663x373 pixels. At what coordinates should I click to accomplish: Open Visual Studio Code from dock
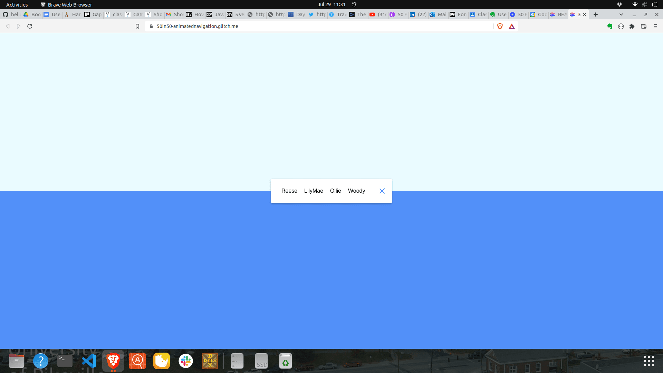[89, 361]
